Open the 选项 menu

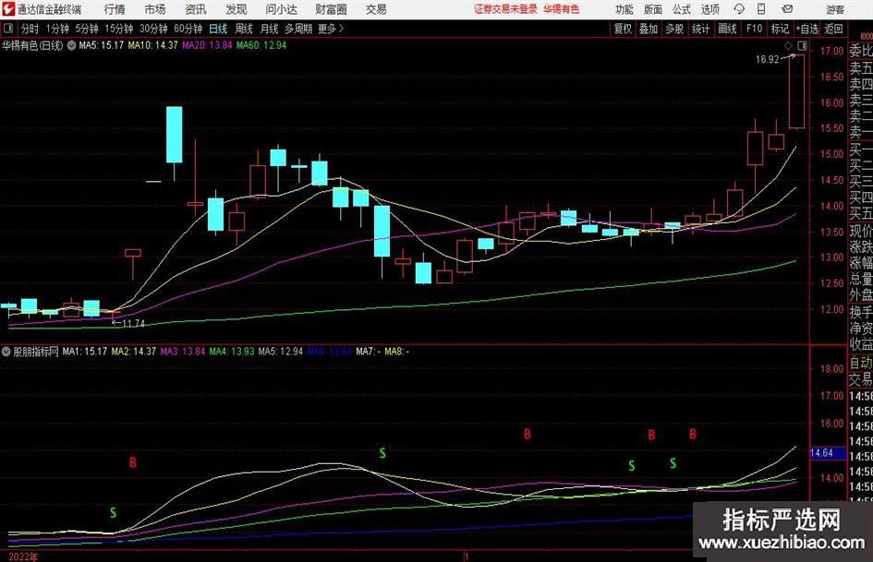point(709,9)
